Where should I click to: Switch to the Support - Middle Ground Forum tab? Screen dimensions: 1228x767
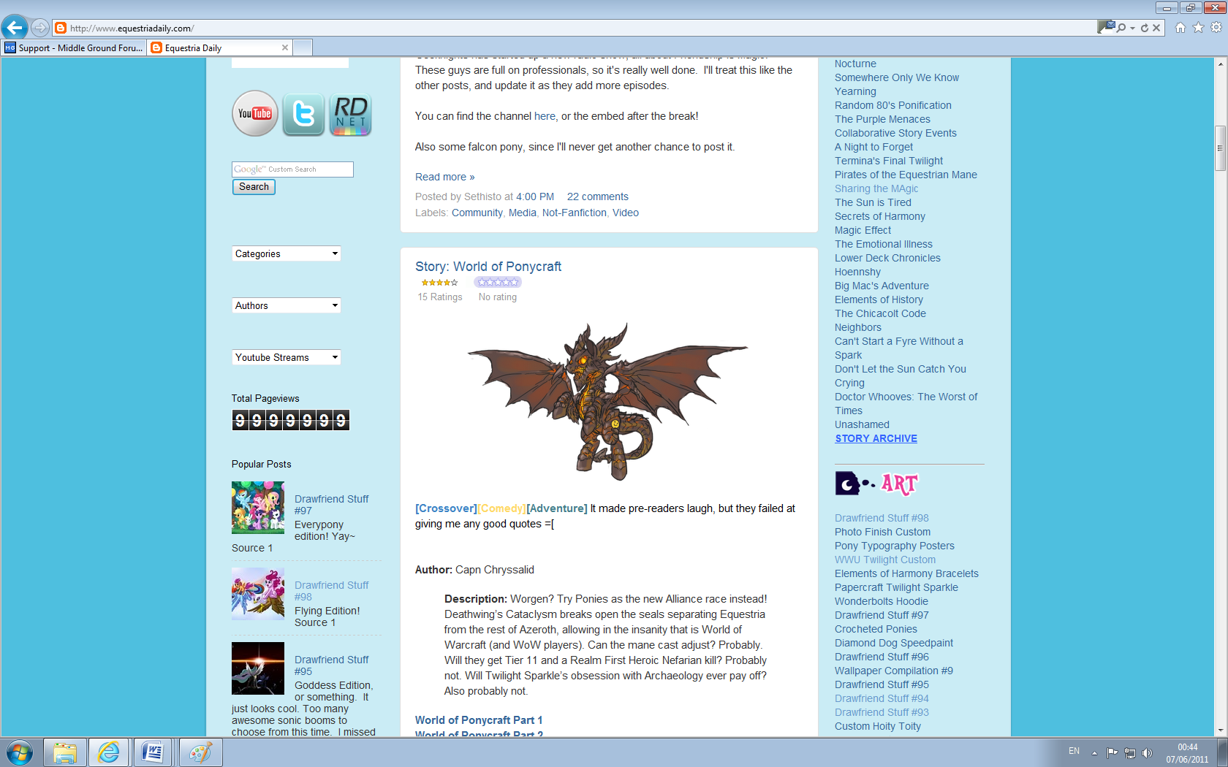[74, 47]
